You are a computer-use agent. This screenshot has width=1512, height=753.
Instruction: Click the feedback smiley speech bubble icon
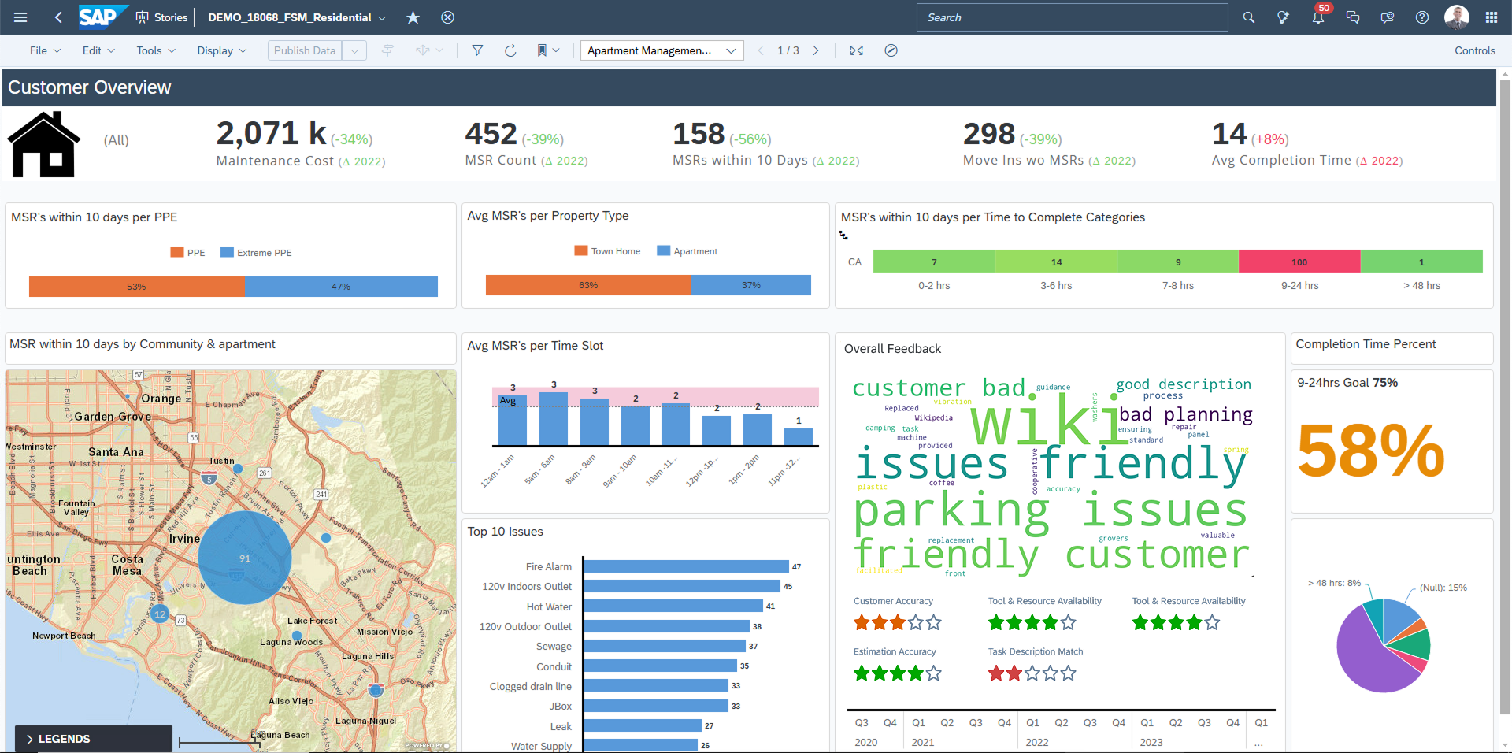[1387, 17]
